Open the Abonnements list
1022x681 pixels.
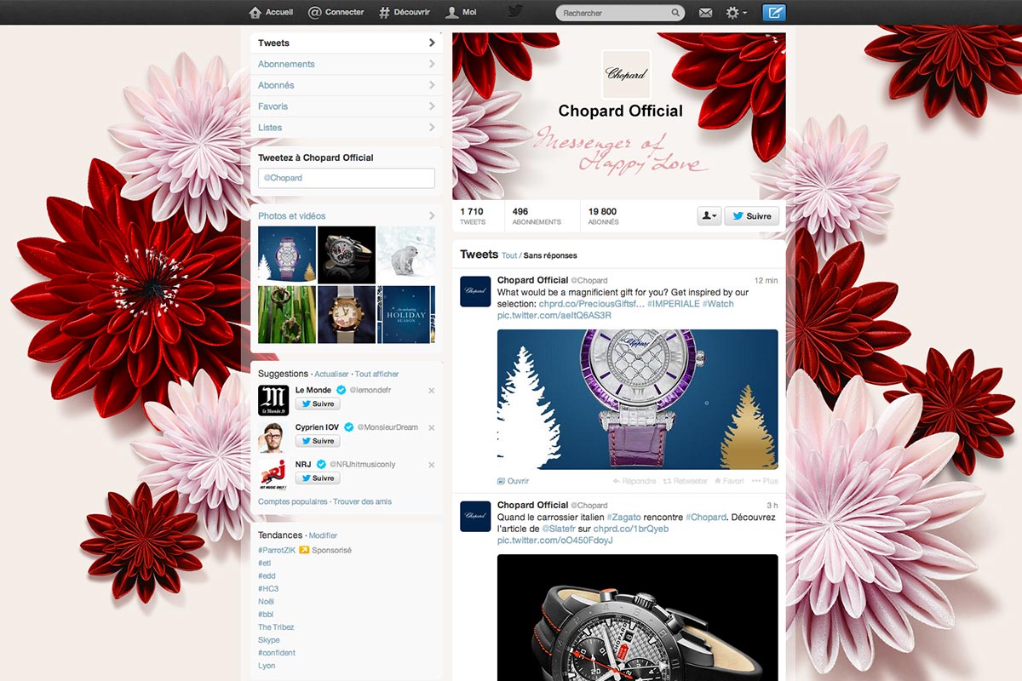[x=347, y=64]
